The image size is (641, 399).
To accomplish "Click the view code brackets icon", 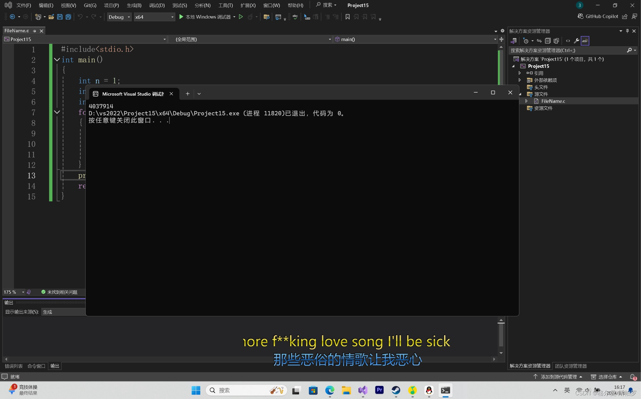I will click(x=568, y=41).
